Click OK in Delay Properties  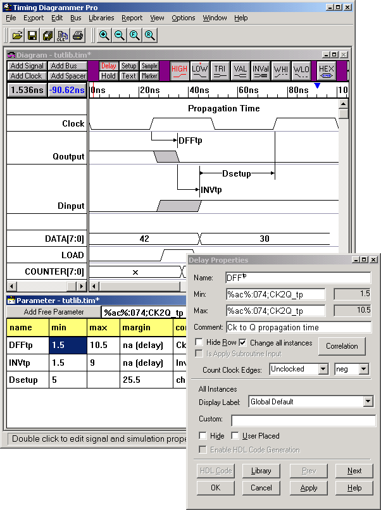click(x=215, y=488)
